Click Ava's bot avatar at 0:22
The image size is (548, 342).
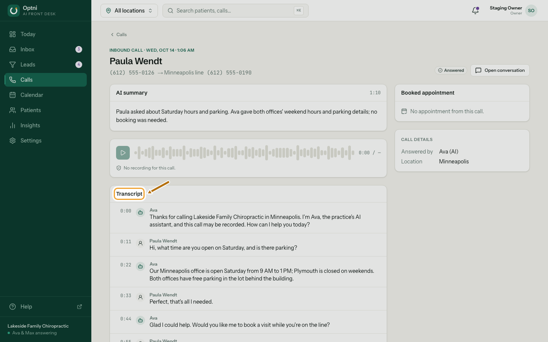click(140, 266)
